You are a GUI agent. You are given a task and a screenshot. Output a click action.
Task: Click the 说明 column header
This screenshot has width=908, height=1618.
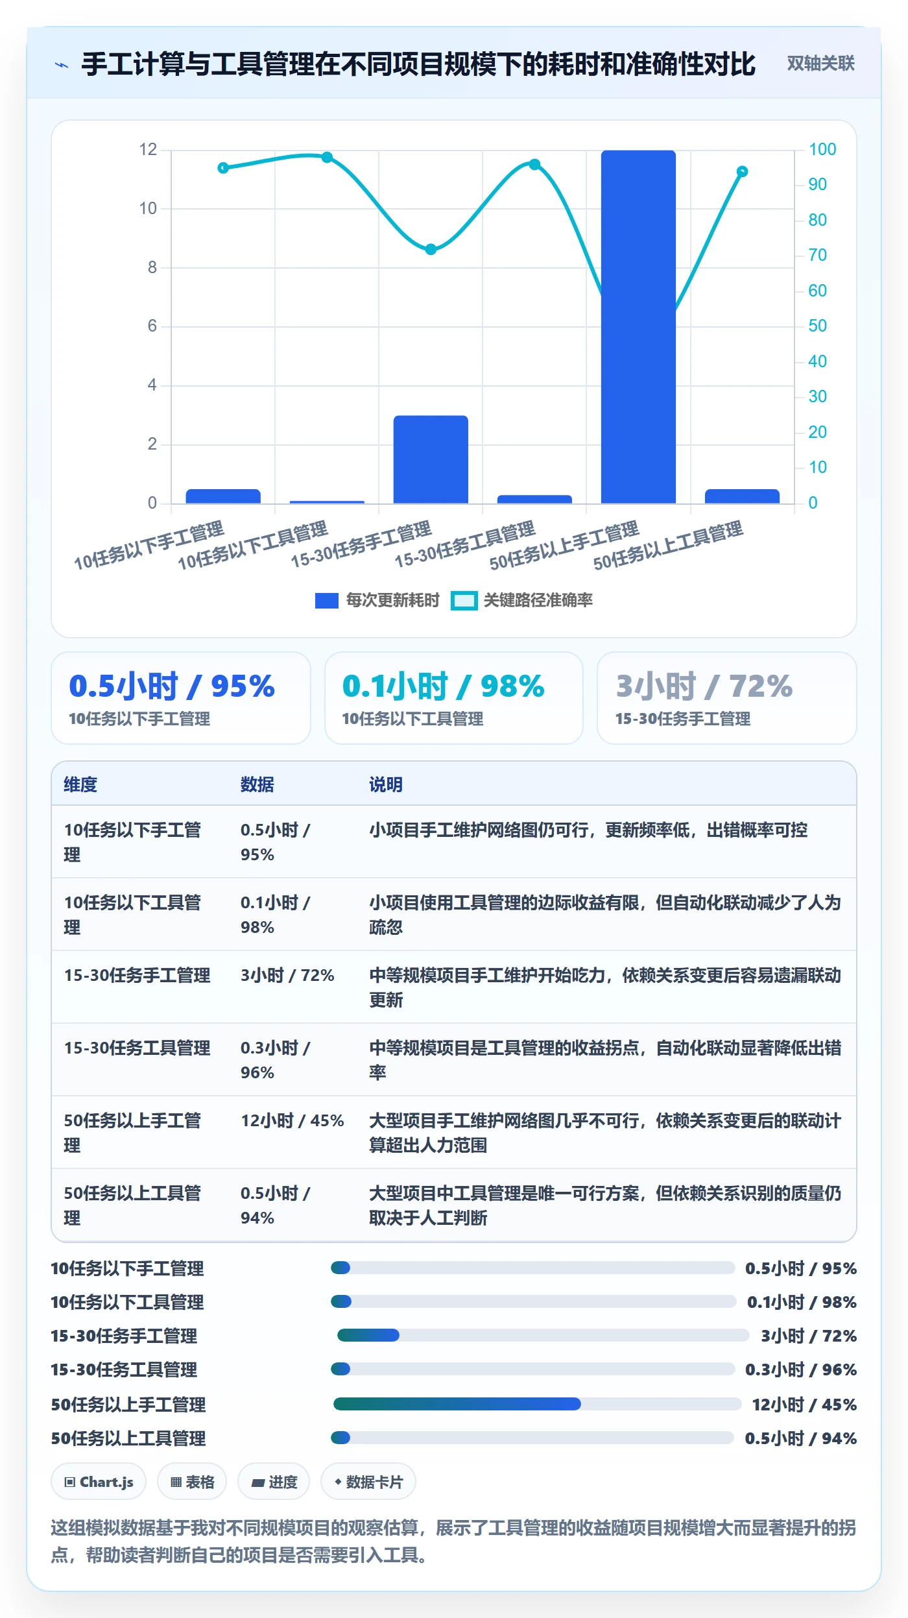coord(386,784)
